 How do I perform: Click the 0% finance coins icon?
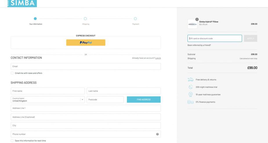190,102
